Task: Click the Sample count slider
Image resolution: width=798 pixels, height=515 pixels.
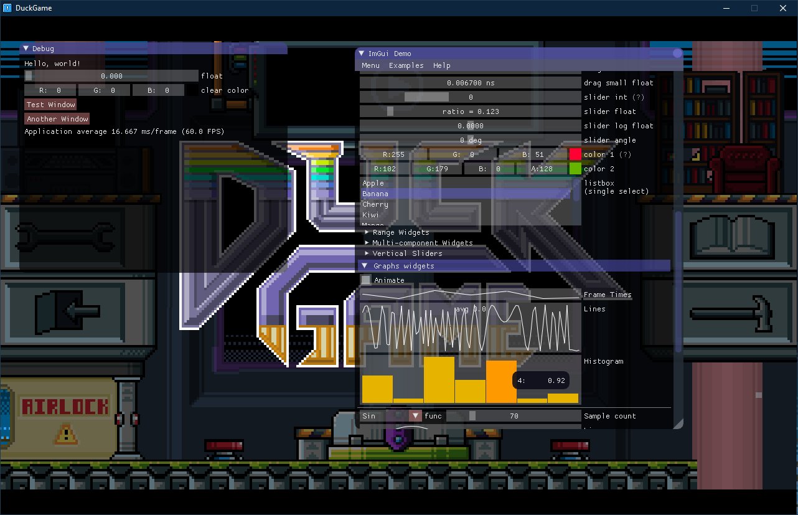Action: click(514, 416)
